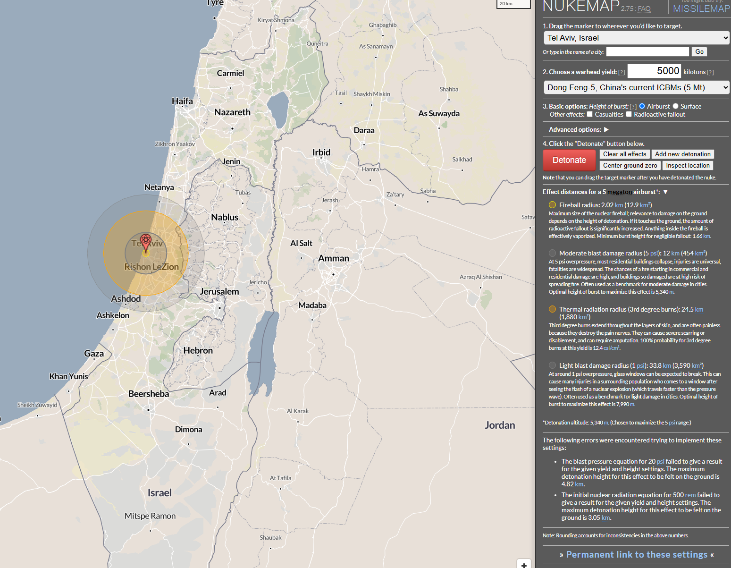Click the help [?] link beside Height of burst
731x568 pixels.
click(633, 107)
